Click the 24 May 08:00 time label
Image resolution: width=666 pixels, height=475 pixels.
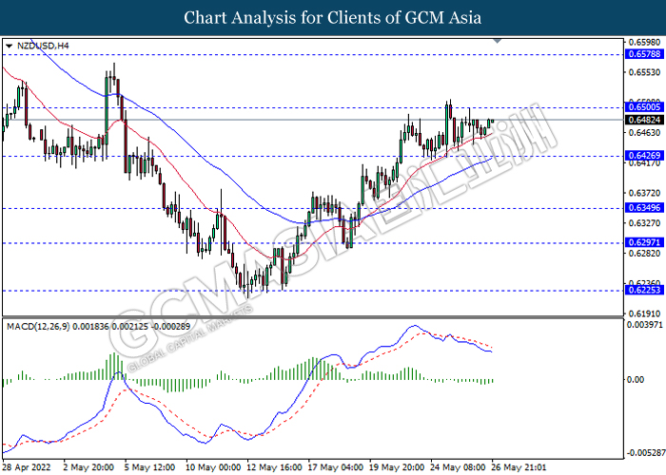point(459,467)
